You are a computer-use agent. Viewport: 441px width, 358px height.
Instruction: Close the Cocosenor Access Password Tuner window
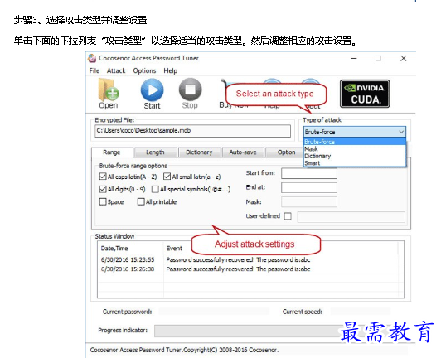[x=404, y=58]
